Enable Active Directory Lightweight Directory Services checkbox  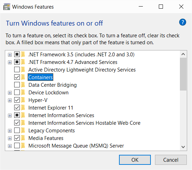pyautogui.click(x=17, y=69)
